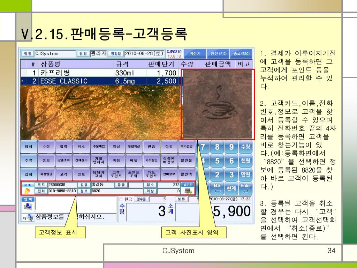Click the 외상 button in top row
The height and width of the screenshot is (268, 357).
116,147
